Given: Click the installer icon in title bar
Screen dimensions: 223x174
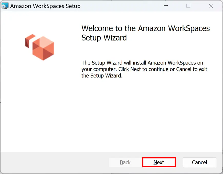Looking at the screenshot, I should point(5,6).
